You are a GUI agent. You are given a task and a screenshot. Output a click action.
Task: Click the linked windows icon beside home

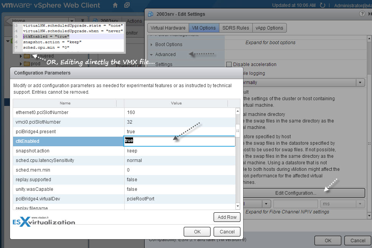[127, 5]
